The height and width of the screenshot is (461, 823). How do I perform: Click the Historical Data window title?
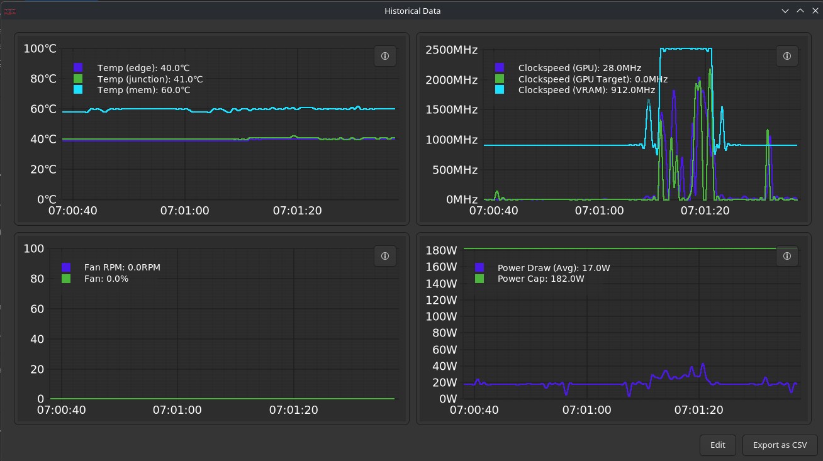[413, 11]
